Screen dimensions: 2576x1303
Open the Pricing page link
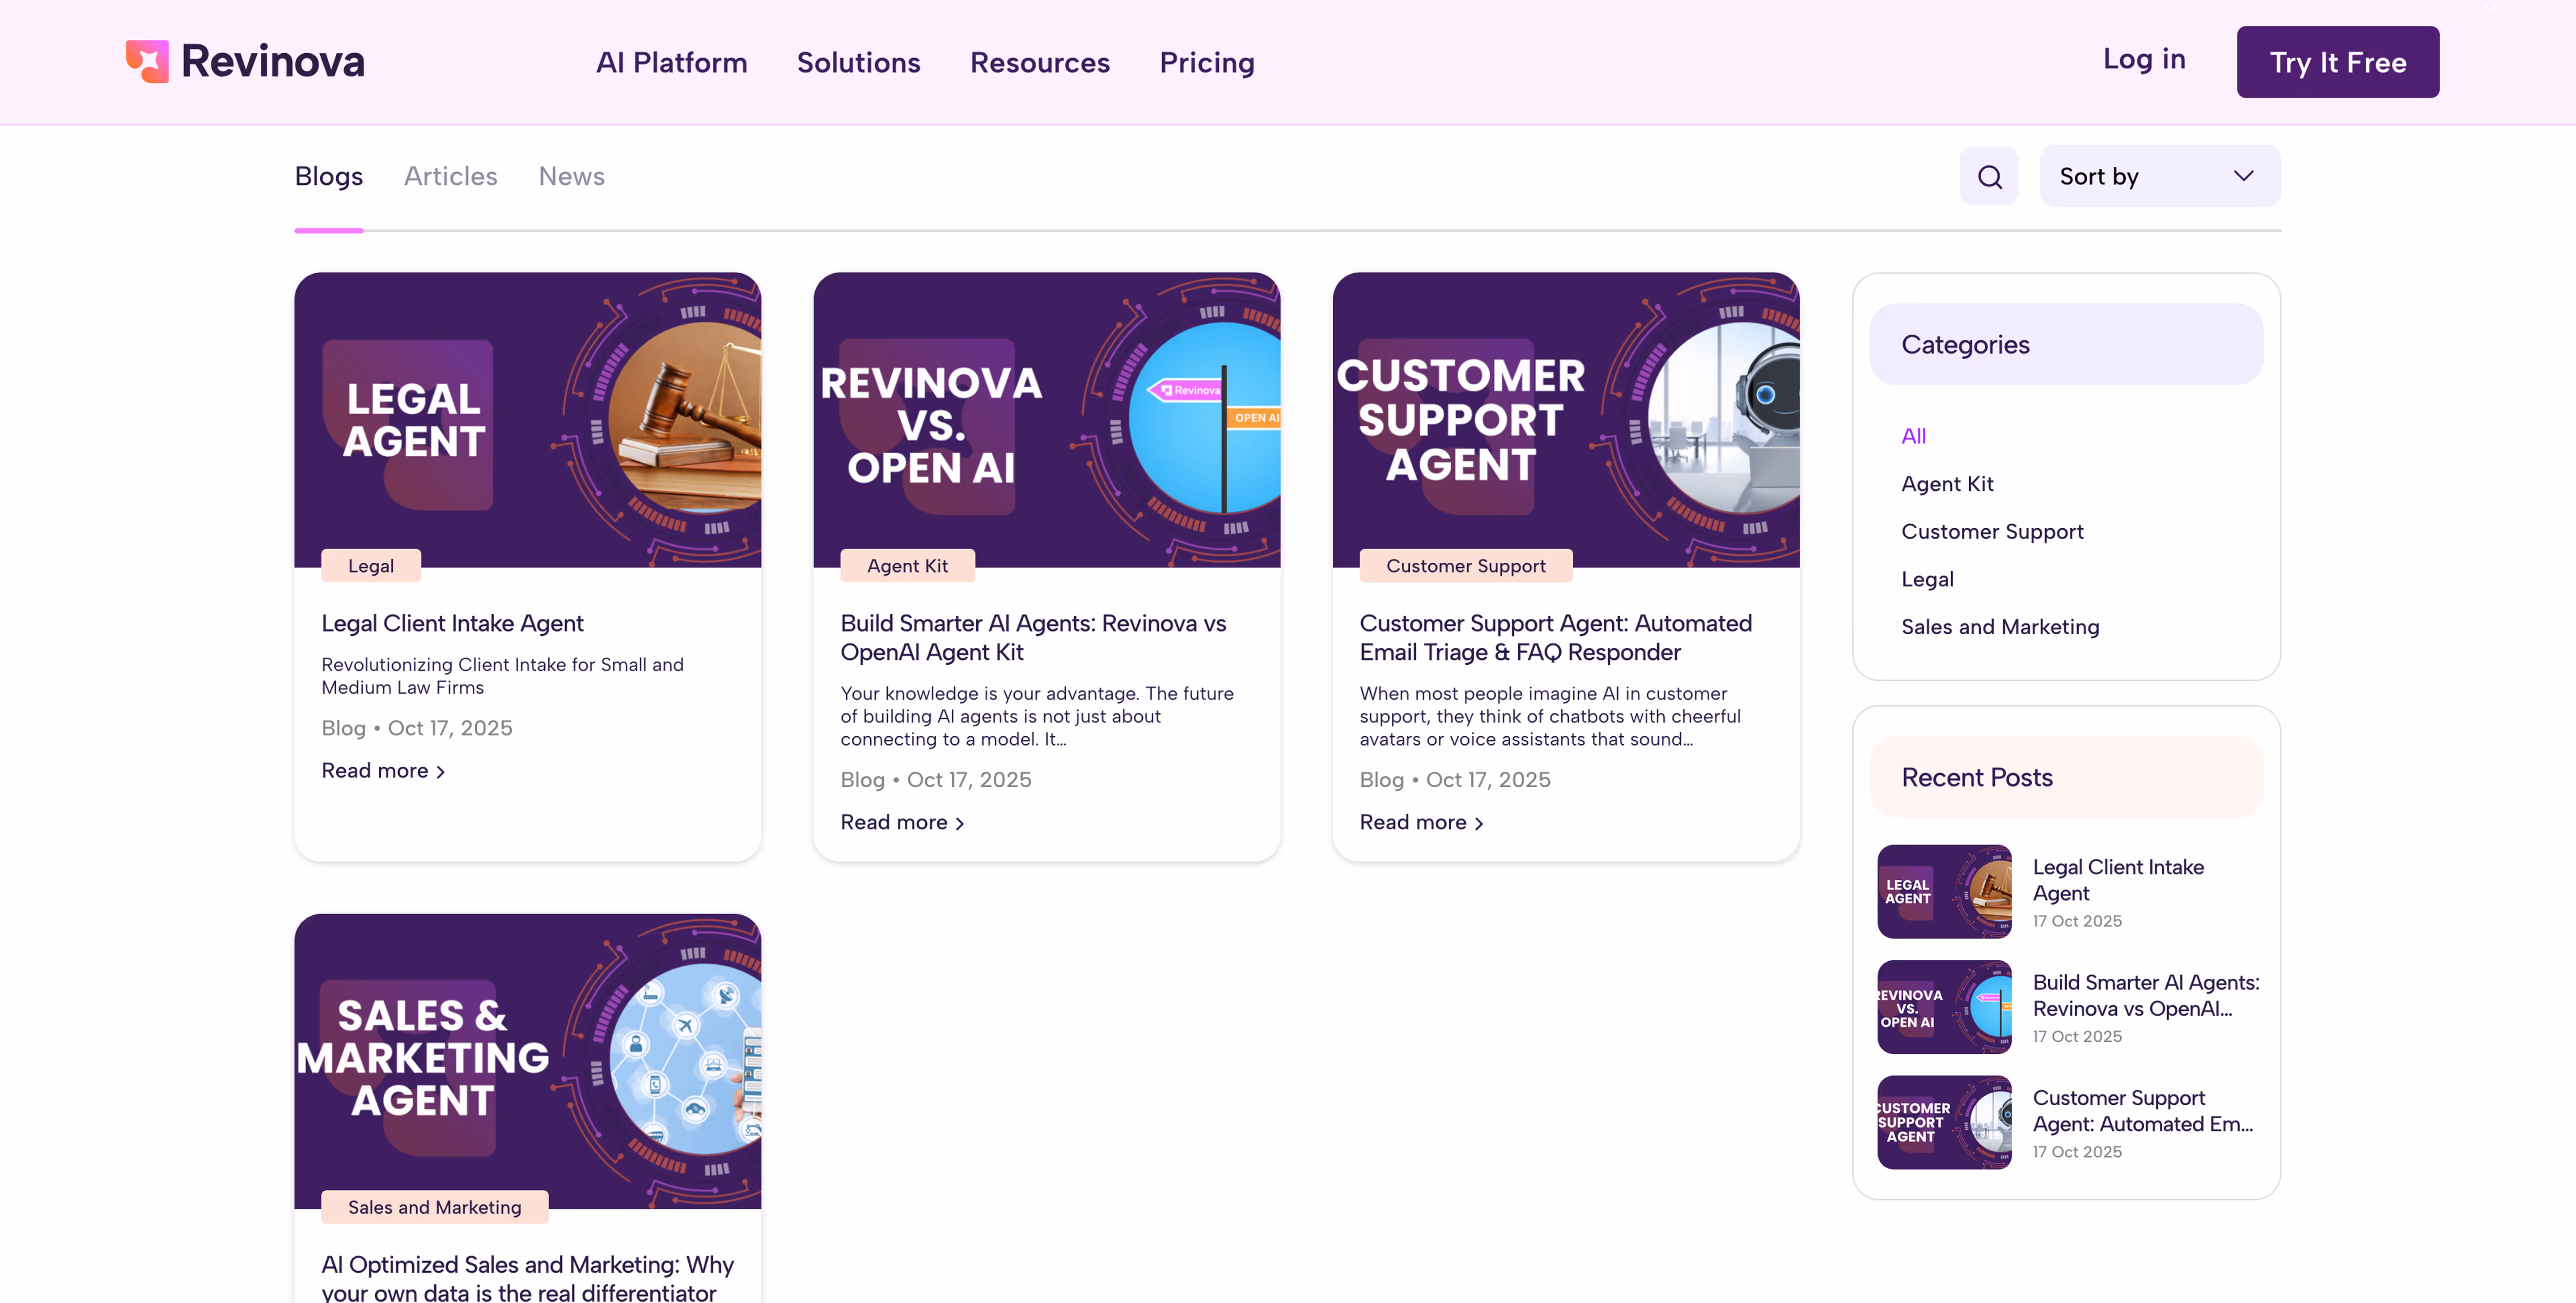tap(1206, 62)
